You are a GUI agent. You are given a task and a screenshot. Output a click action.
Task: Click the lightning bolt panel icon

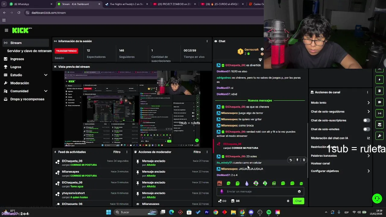(379, 80)
